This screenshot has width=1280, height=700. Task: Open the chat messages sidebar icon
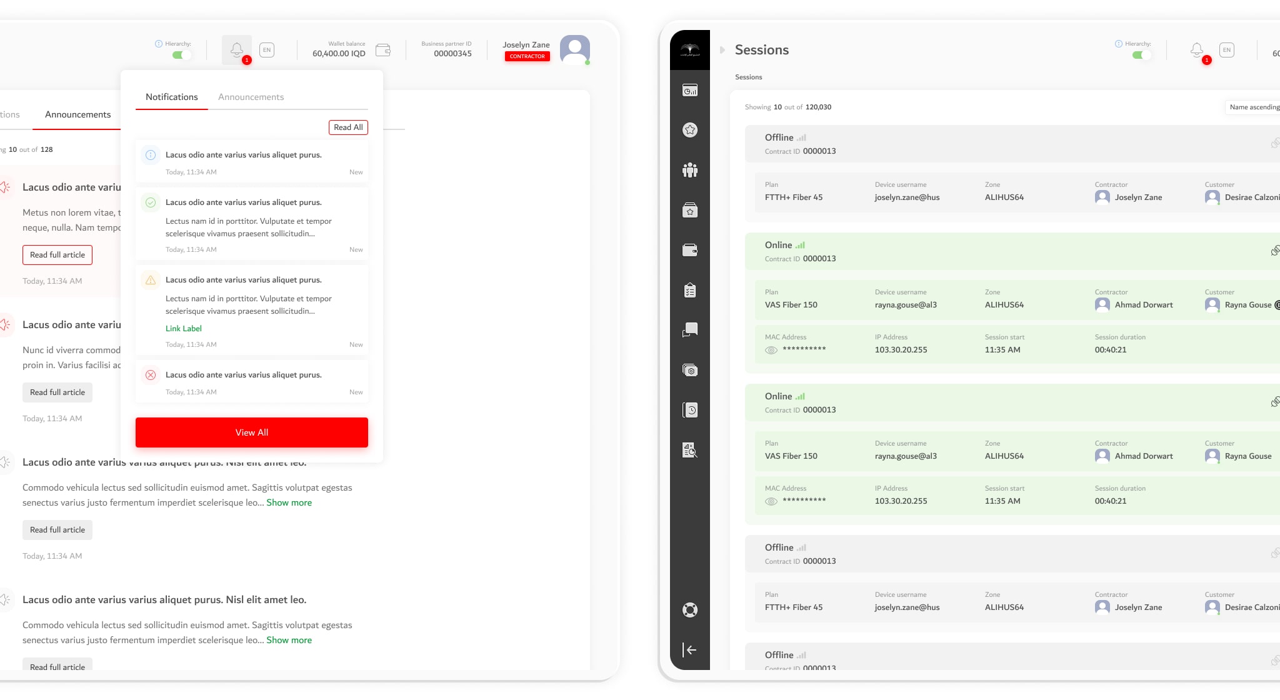pyautogui.click(x=690, y=330)
